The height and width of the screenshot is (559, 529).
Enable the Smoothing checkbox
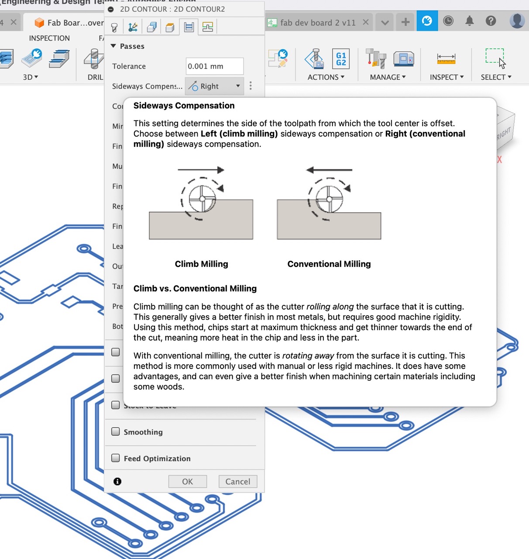116,431
